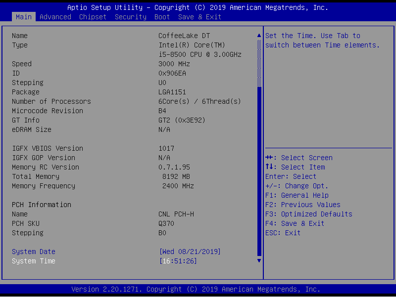Viewport: 396px width, 297px height.
Task: Open the Security tab
Action: [x=131, y=17]
